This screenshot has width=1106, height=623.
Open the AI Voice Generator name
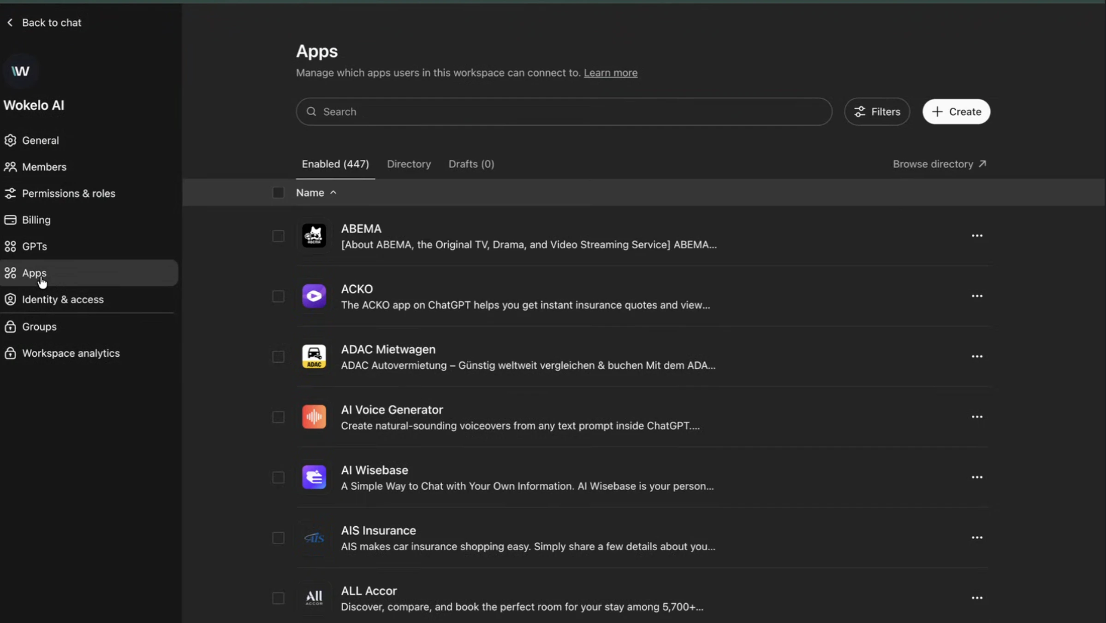pyautogui.click(x=392, y=410)
